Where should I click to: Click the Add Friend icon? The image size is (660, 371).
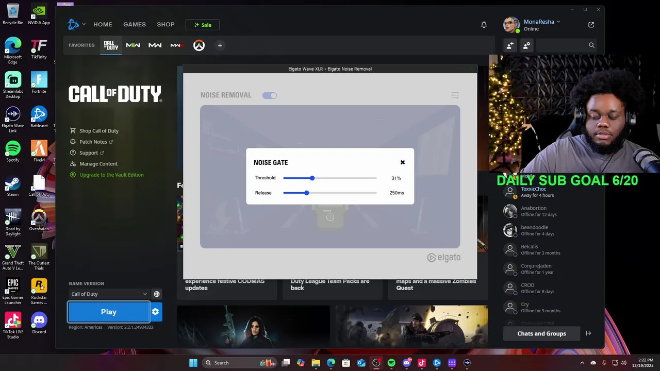tap(510, 45)
